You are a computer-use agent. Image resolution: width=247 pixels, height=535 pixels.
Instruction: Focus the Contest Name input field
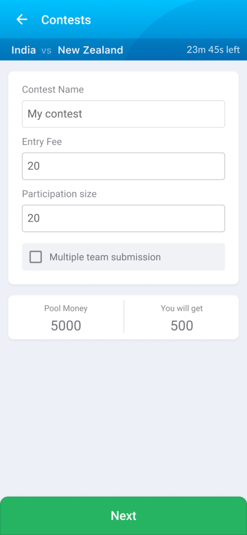(x=124, y=114)
